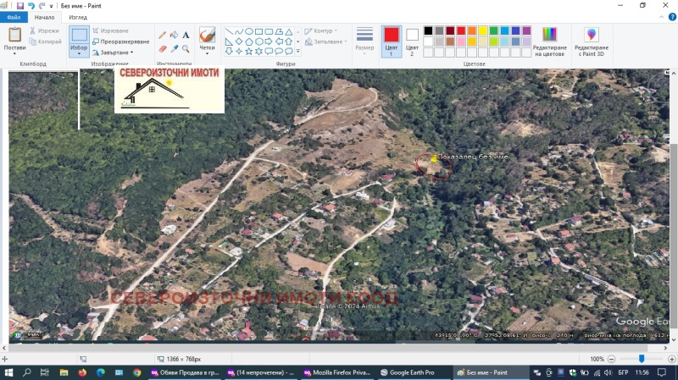Open the Файл menu
This screenshot has height=380, width=678.
(14, 17)
